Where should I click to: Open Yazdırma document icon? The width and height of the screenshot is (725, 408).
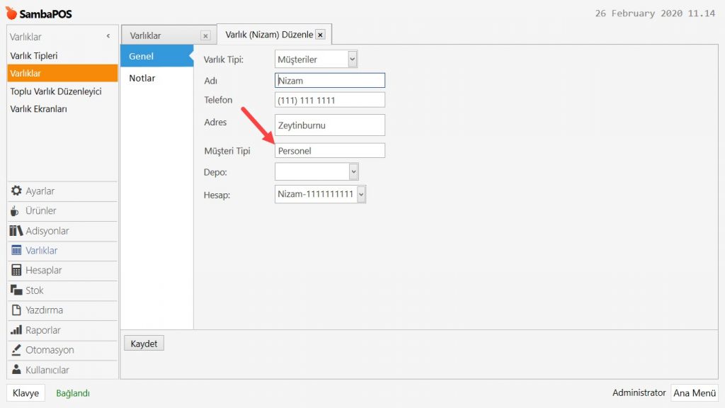[16, 310]
